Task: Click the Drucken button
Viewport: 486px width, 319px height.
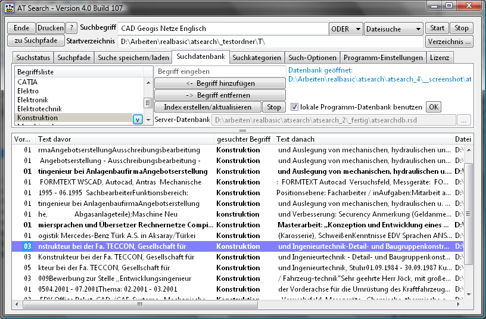Action: [51, 28]
